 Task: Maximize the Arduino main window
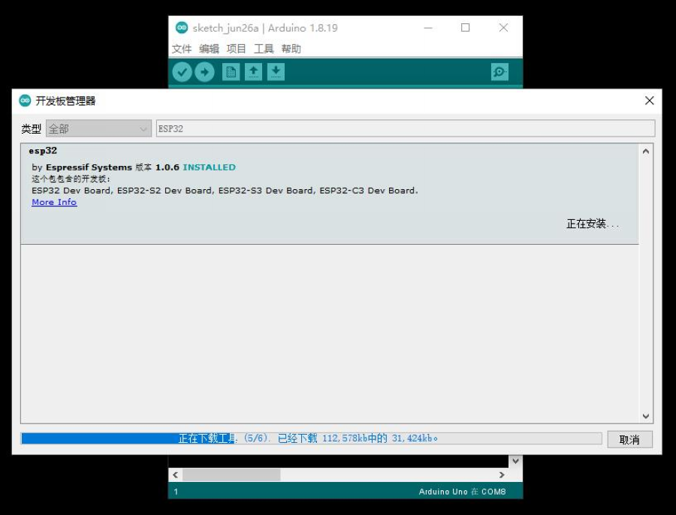(x=465, y=28)
